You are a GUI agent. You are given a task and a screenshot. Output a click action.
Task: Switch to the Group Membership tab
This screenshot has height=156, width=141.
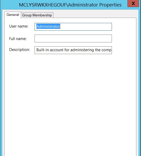pos(37,15)
